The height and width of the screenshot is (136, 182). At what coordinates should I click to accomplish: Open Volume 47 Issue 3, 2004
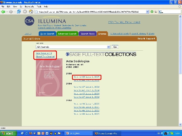coord(87,90)
